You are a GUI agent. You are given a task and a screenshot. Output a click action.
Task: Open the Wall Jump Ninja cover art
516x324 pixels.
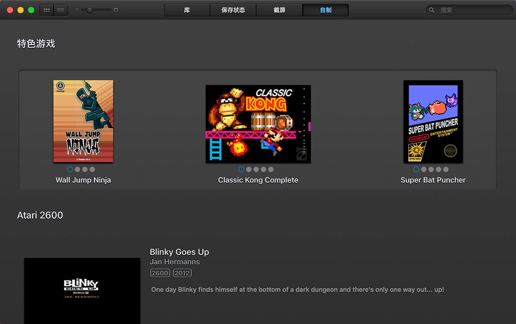pyautogui.click(x=83, y=121)
